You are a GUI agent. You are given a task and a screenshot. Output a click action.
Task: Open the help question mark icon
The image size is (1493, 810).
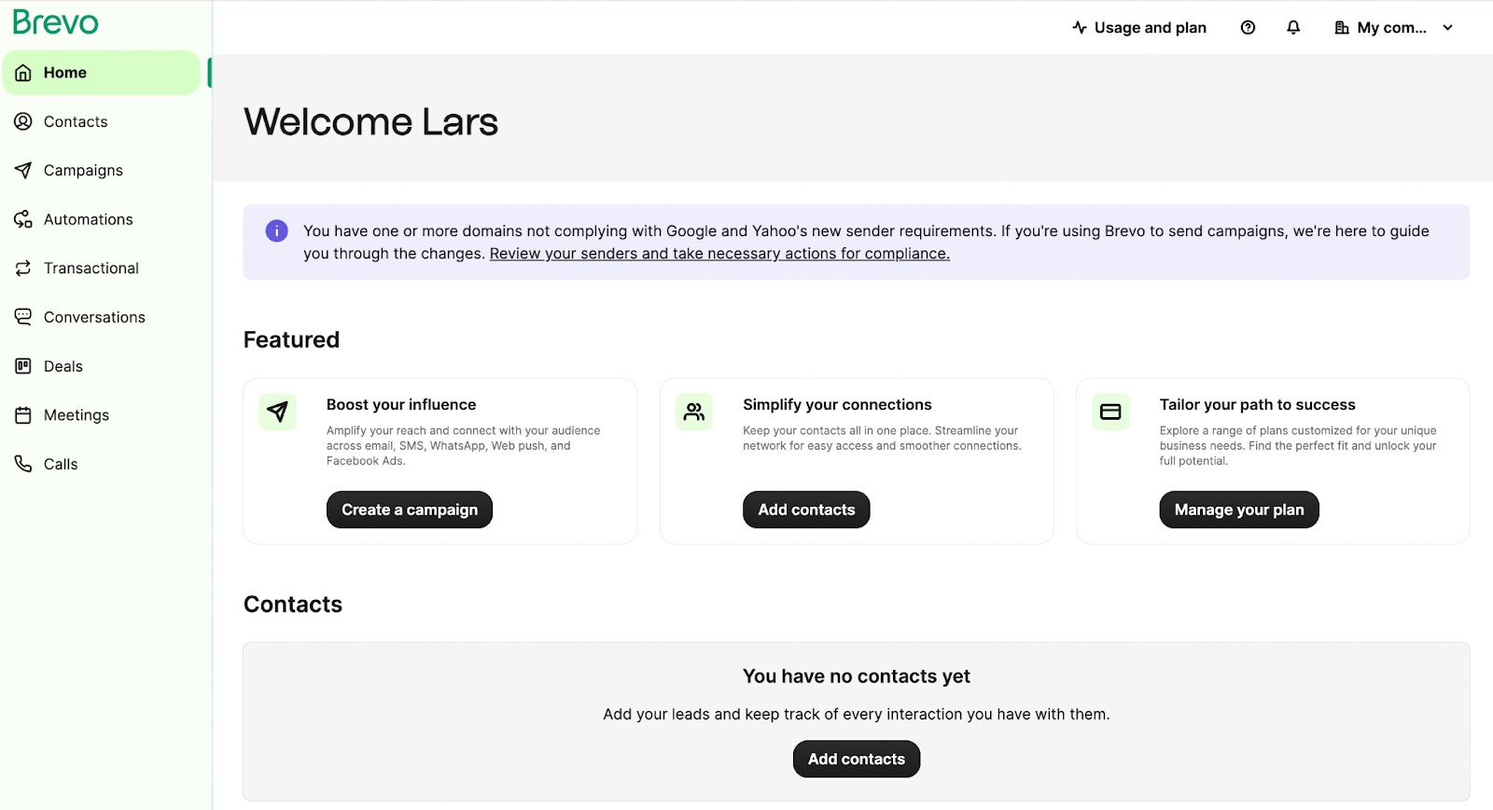tap(1248, 28)
